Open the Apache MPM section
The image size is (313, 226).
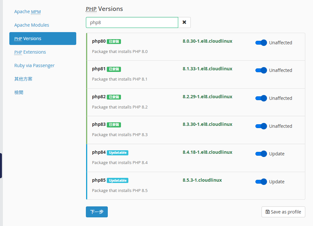click(x=27, y=12)
